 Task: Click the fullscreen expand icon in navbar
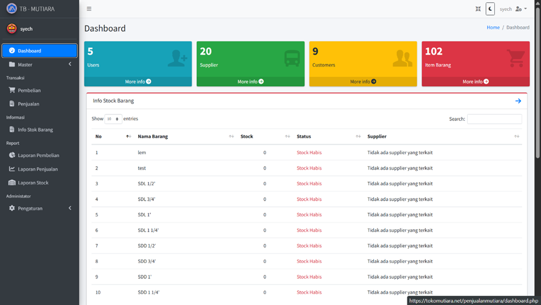point(478,9)
